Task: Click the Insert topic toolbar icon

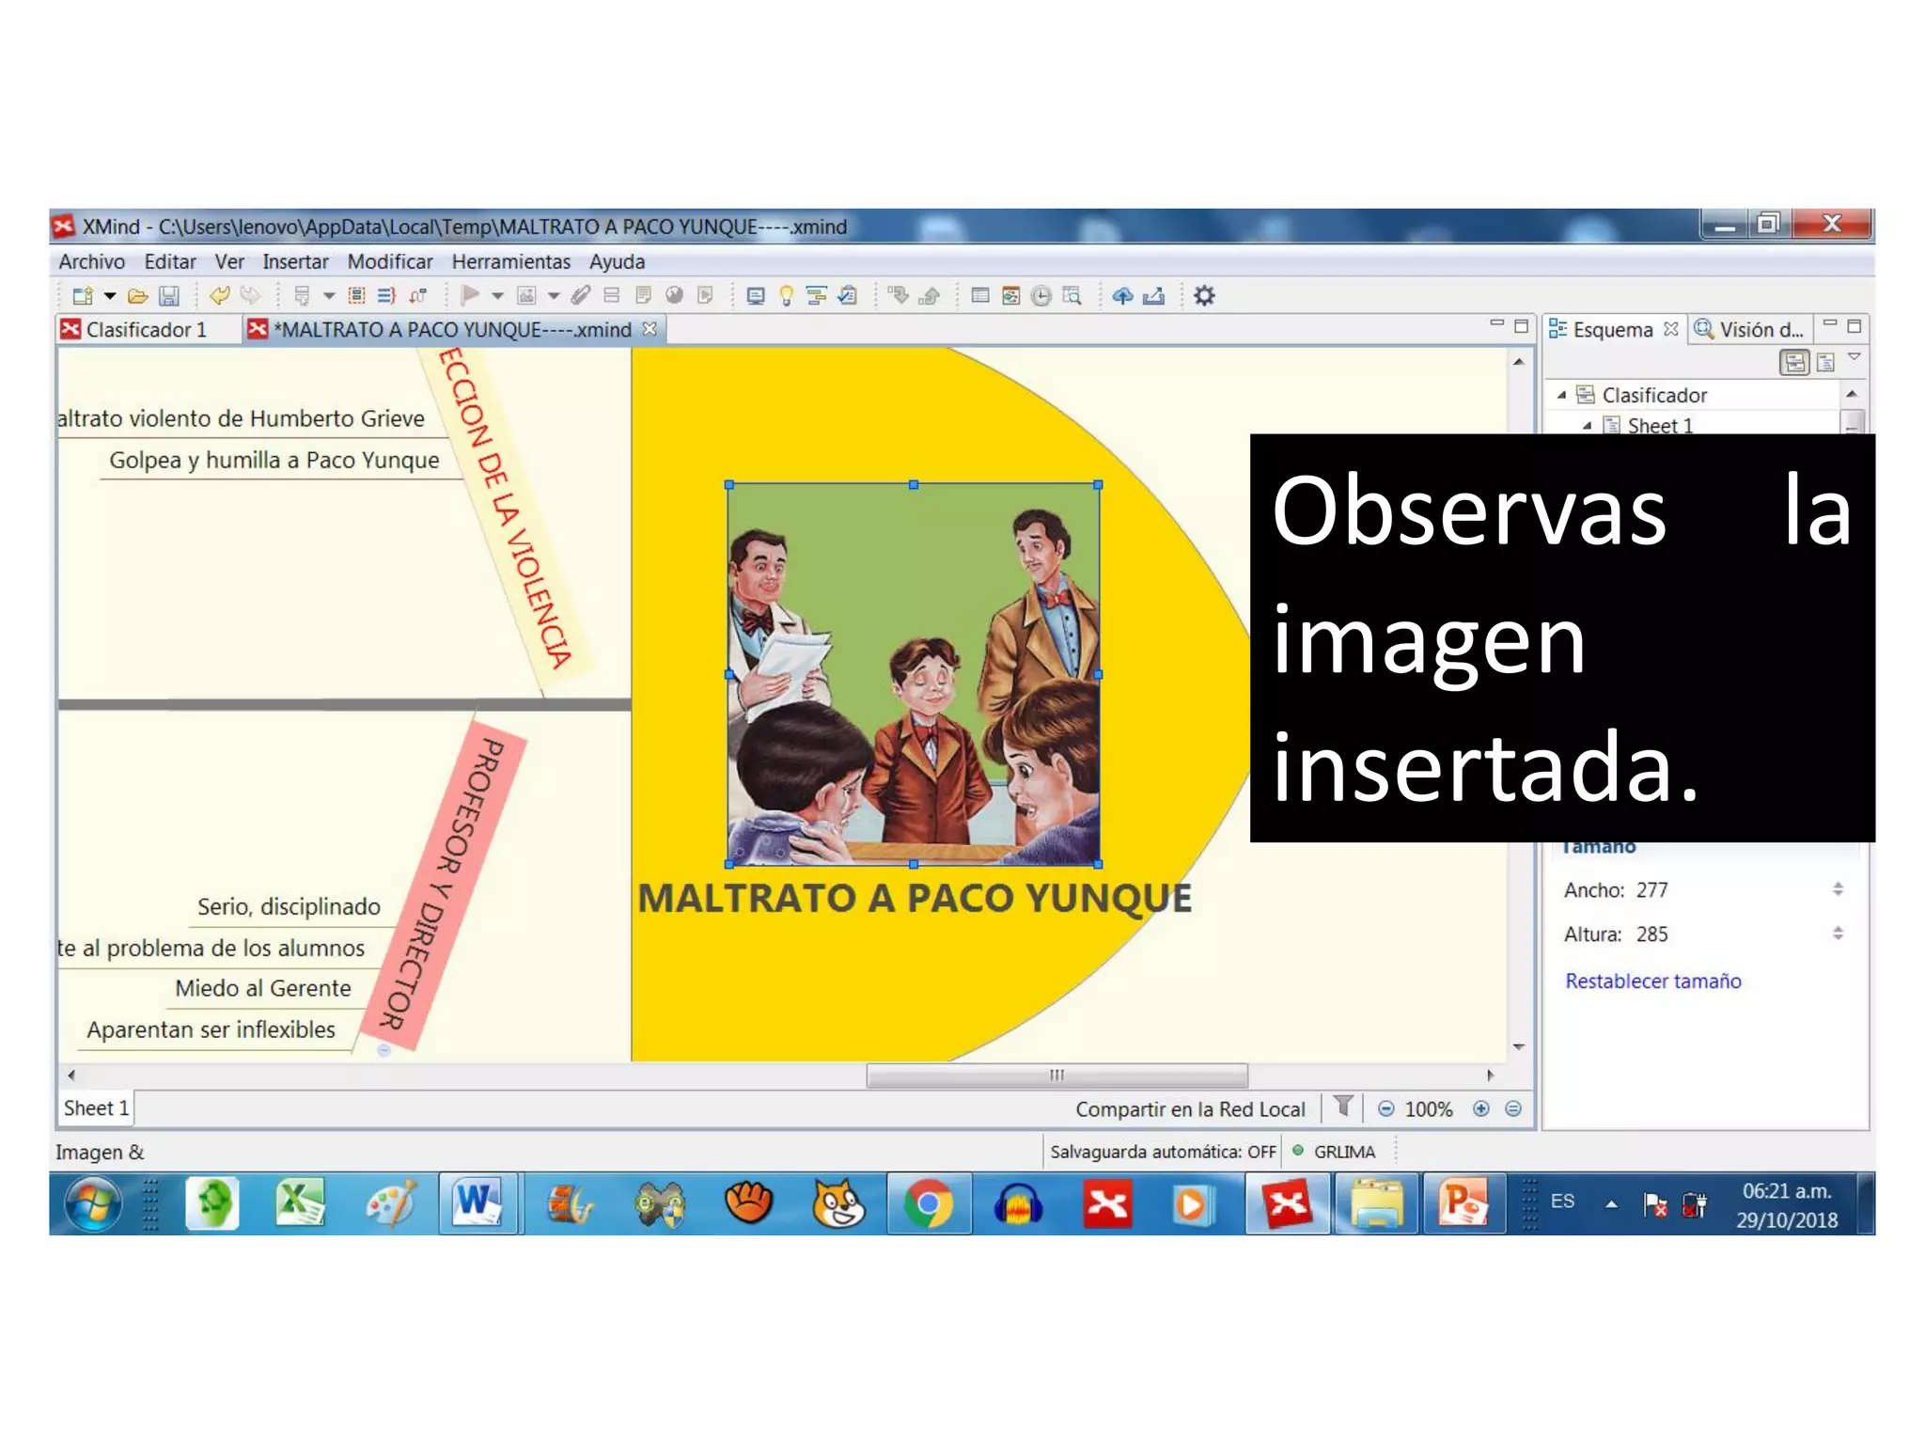Action: point(302,296)
